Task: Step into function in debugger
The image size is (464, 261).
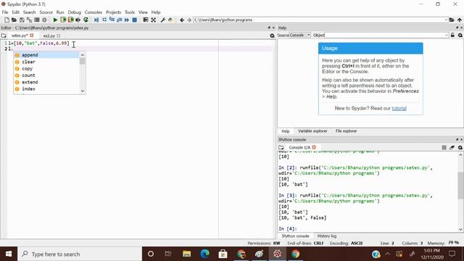Action: click(x=112, y=20)
